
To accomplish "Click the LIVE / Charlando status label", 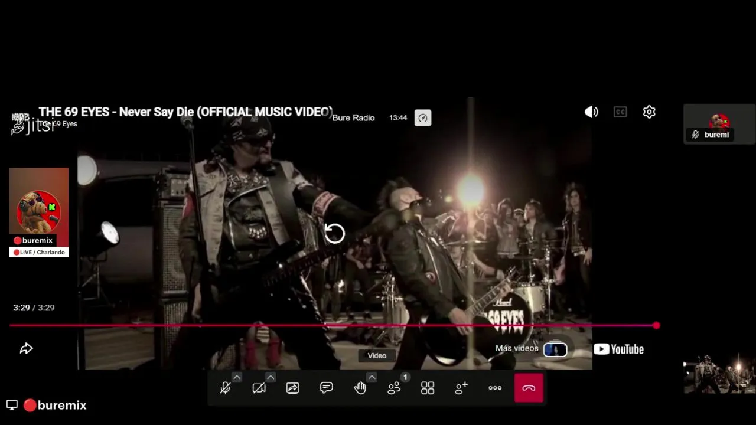I will click(39, 252).
